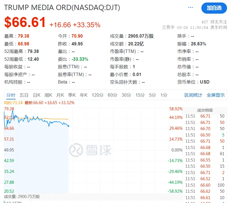Open 全屏显示 fullscreen display

coord(216,95)
